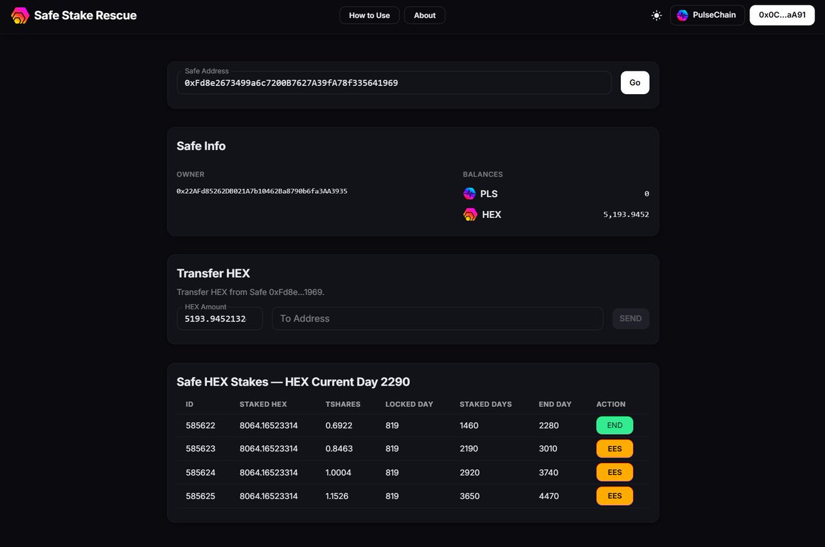Click the PLS token icon in Balances

pyautogui.click(x=470, y=194)
